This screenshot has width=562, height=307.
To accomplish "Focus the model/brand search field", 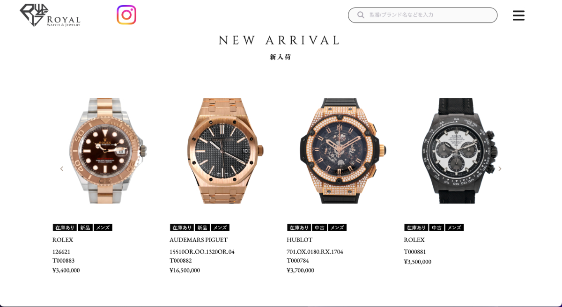I will [x=422, y=15].
